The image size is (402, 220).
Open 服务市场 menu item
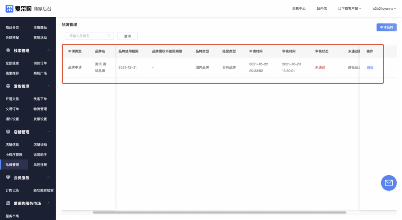coord(12,216)
